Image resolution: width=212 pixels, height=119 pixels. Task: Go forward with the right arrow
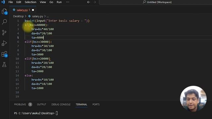click(x=94, y=2)
